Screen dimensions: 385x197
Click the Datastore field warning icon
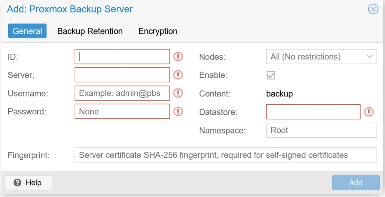369,112
